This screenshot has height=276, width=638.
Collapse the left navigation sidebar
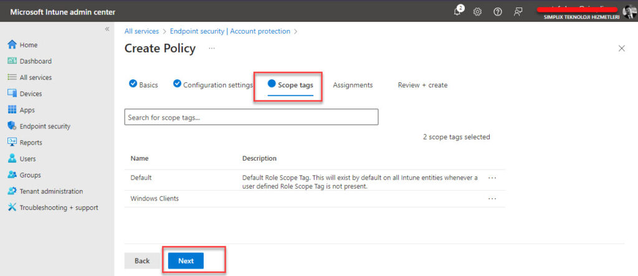pos(107,29)
